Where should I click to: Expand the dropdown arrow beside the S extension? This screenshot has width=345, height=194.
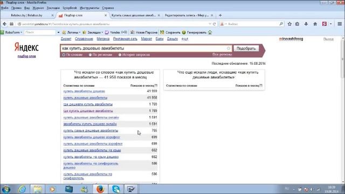coord(330,24)
